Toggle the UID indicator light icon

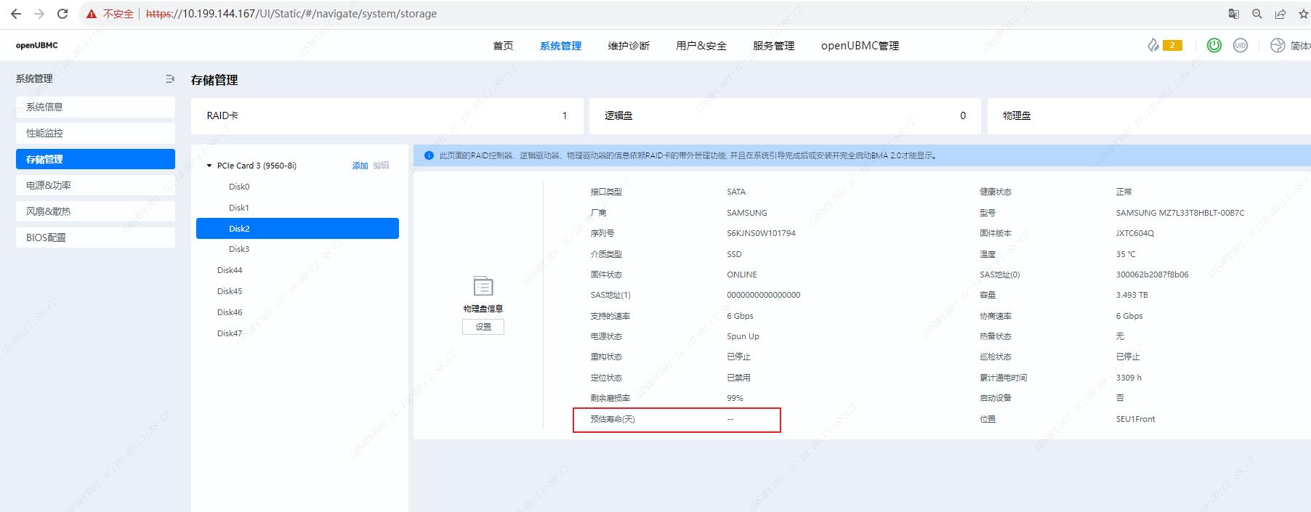coord(1241,45)
